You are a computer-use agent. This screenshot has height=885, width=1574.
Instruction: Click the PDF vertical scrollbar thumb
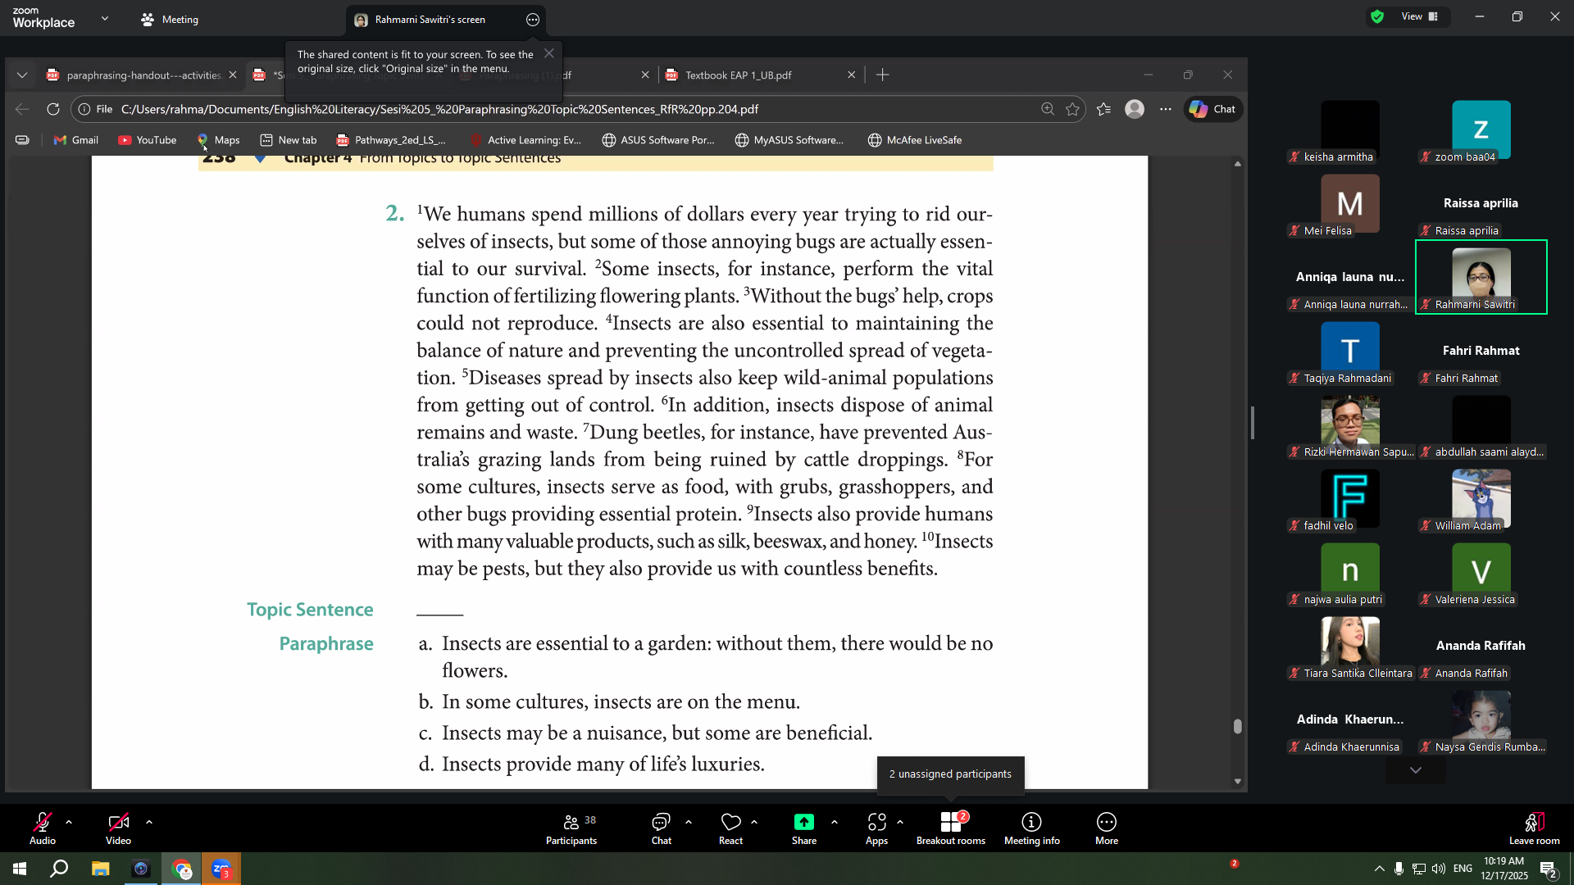pos(1237,726)
